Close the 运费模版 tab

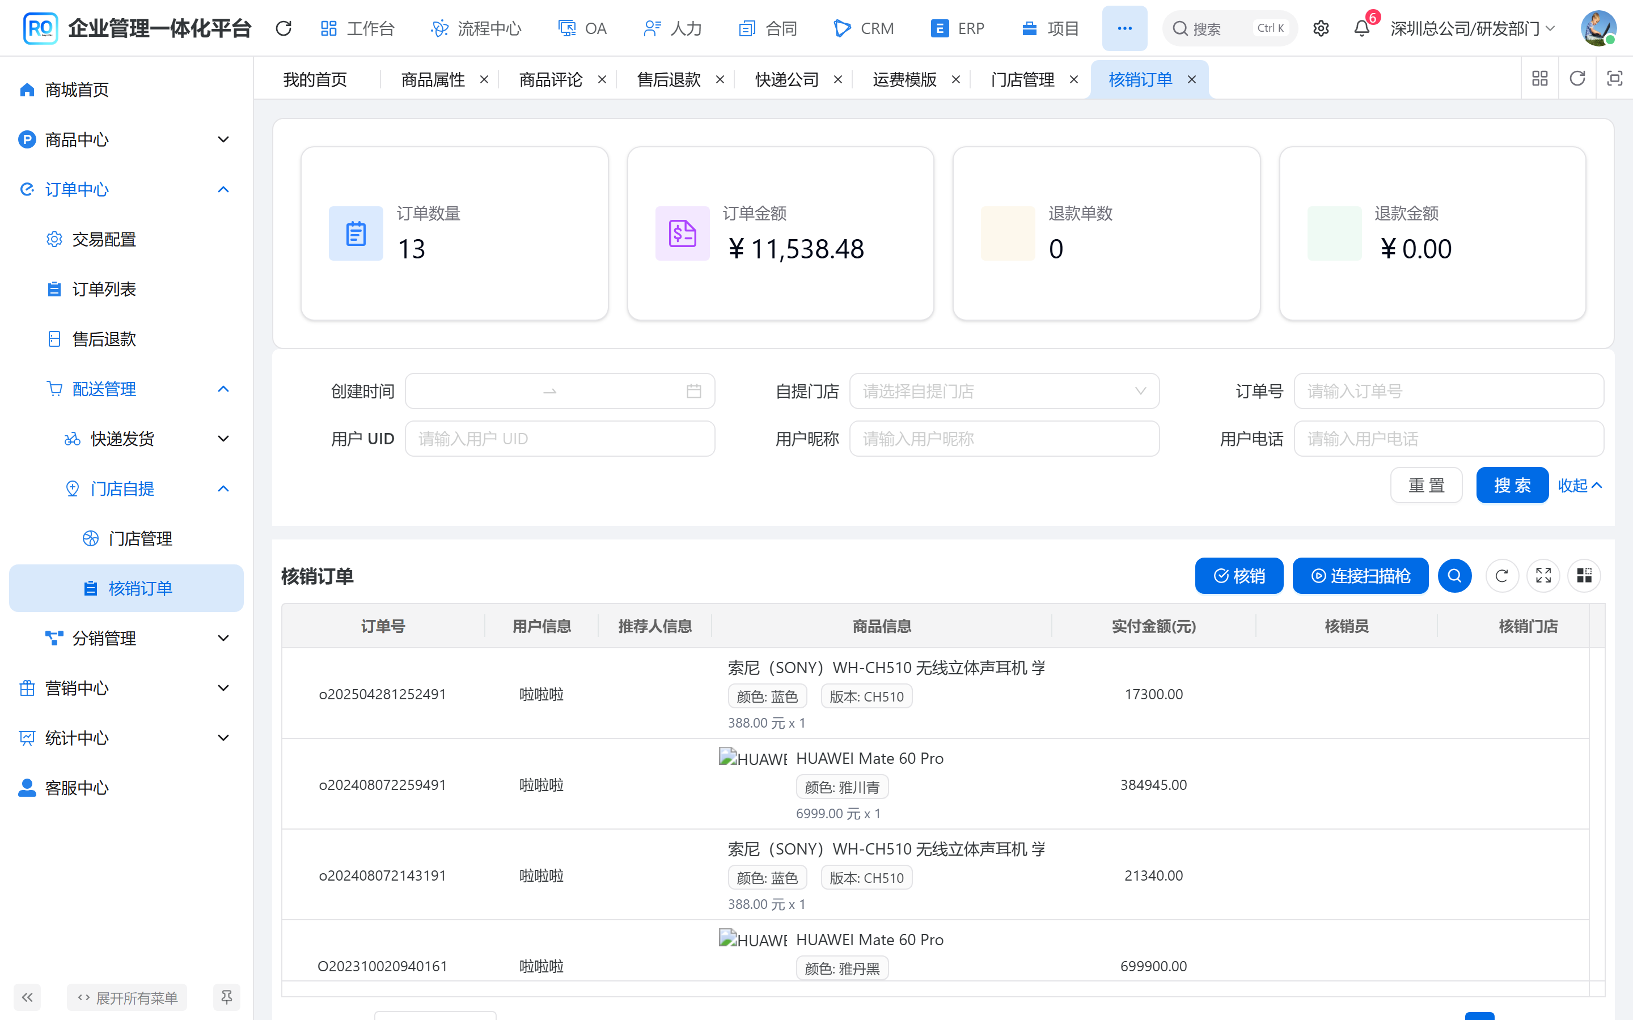[x=955, y=79]
